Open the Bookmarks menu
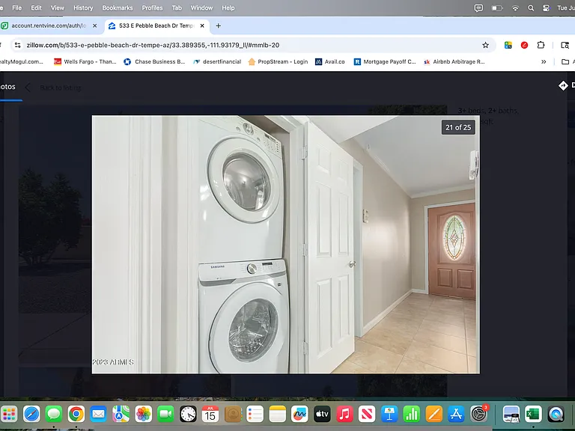The width and height of the screenshot is (575, 431). pos(118,7)
